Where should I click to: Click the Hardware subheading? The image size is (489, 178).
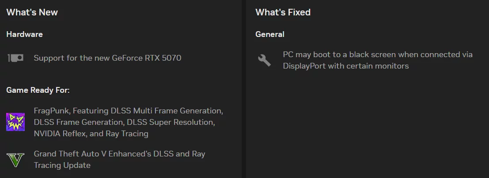click(25, 34)
